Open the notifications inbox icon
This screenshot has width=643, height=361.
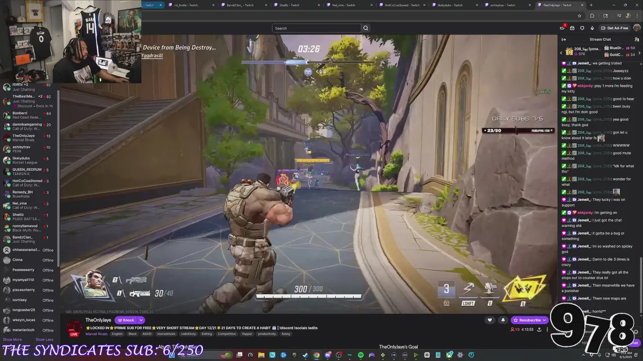[x=572, y=28]
